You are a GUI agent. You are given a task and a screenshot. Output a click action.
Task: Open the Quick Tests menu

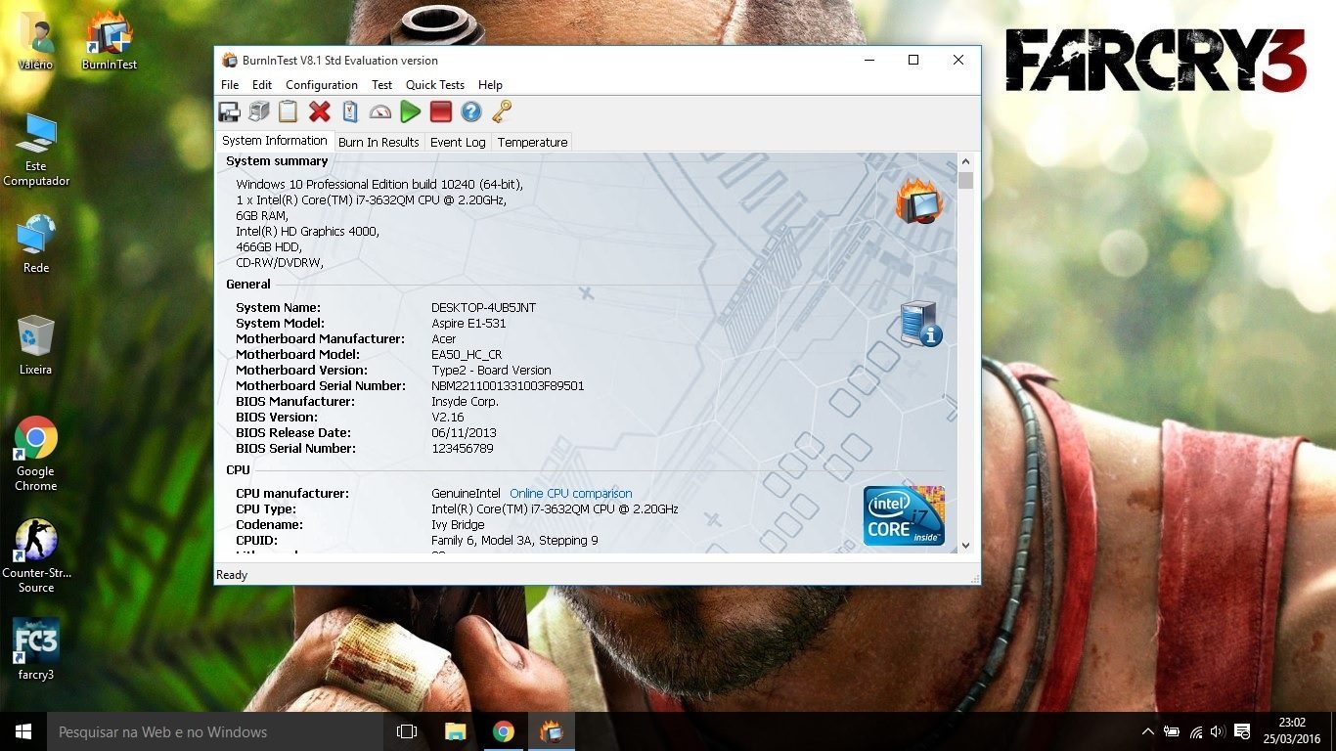435,85
